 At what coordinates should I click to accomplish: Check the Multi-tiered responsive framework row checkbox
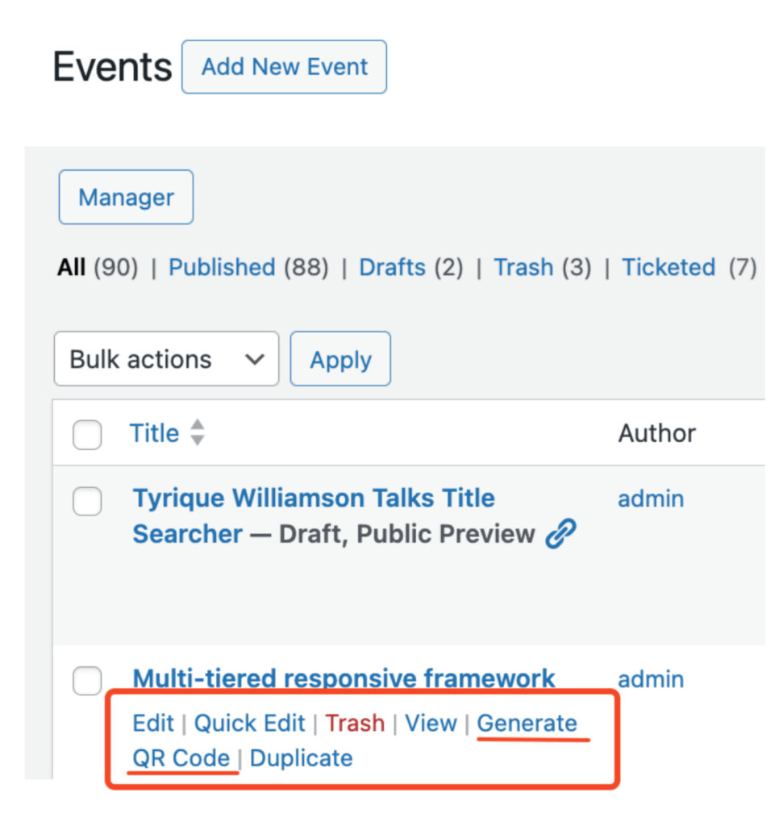coord(85,681)
